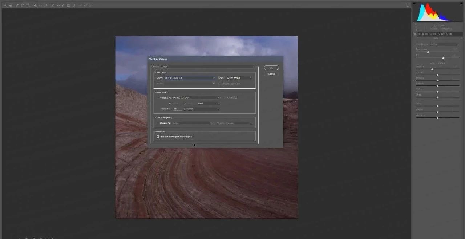Image resolution: width=465 pixels, height=239 pixels.
Task: Click the Shadows slider handle
Action: (437, 86)
